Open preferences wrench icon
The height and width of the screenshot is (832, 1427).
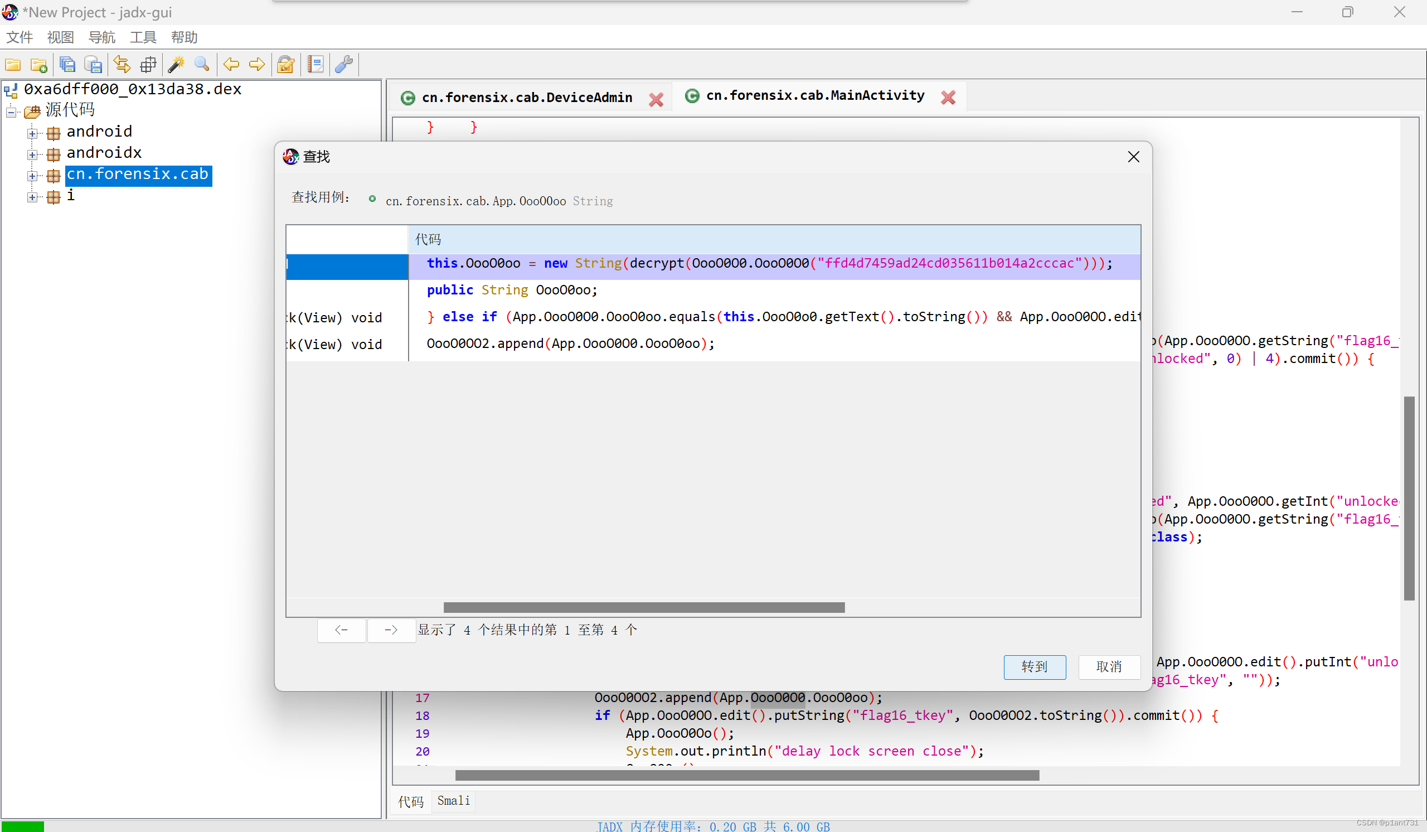coord(344,65)
